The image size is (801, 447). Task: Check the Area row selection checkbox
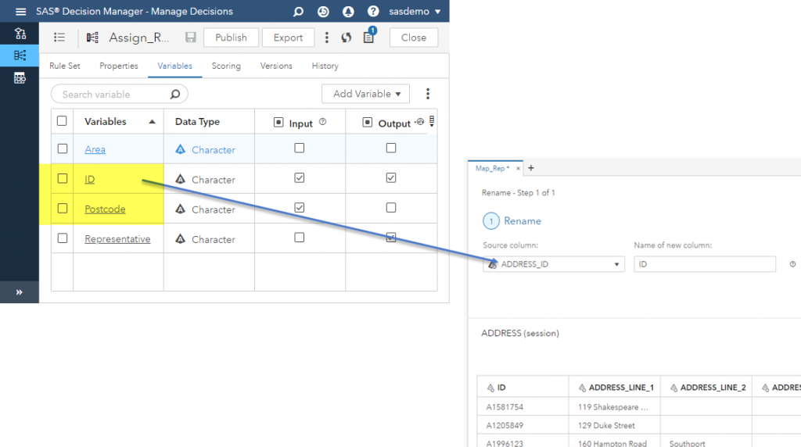pyautogui.click(x=63, y=149)
